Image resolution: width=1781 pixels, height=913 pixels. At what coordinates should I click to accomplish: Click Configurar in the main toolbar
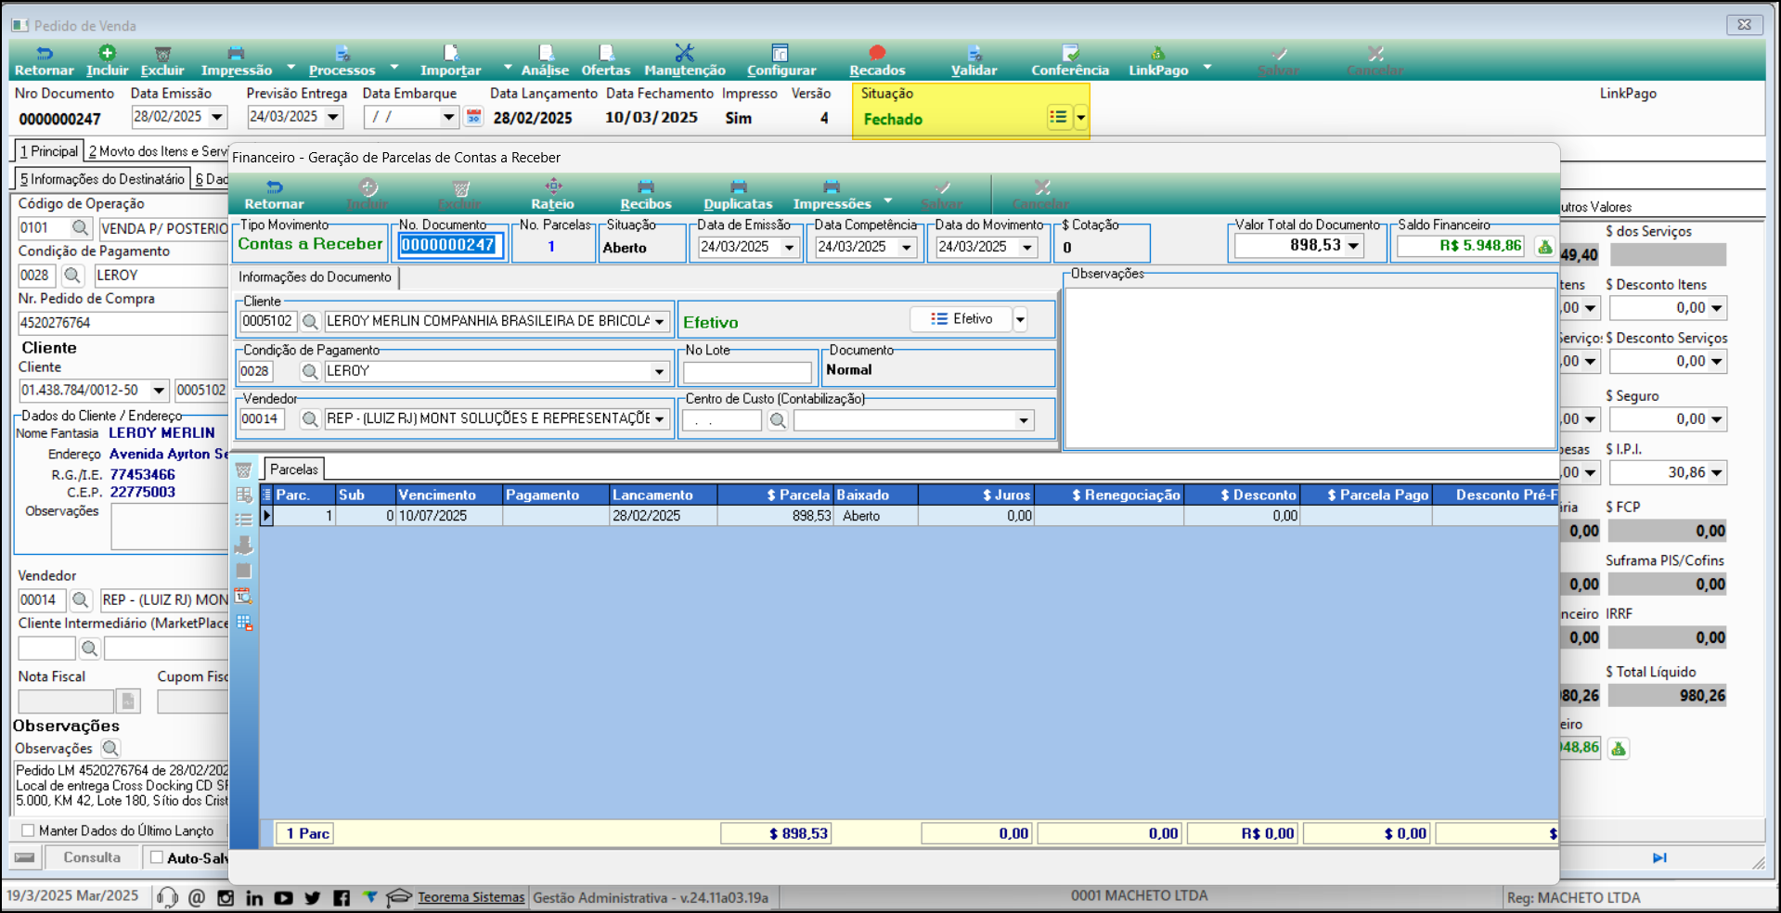(781, 61)
